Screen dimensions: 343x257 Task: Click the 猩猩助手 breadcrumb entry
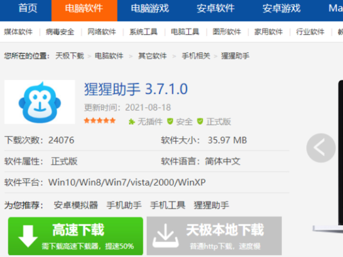pyautogui.click(x=235, y=56)
